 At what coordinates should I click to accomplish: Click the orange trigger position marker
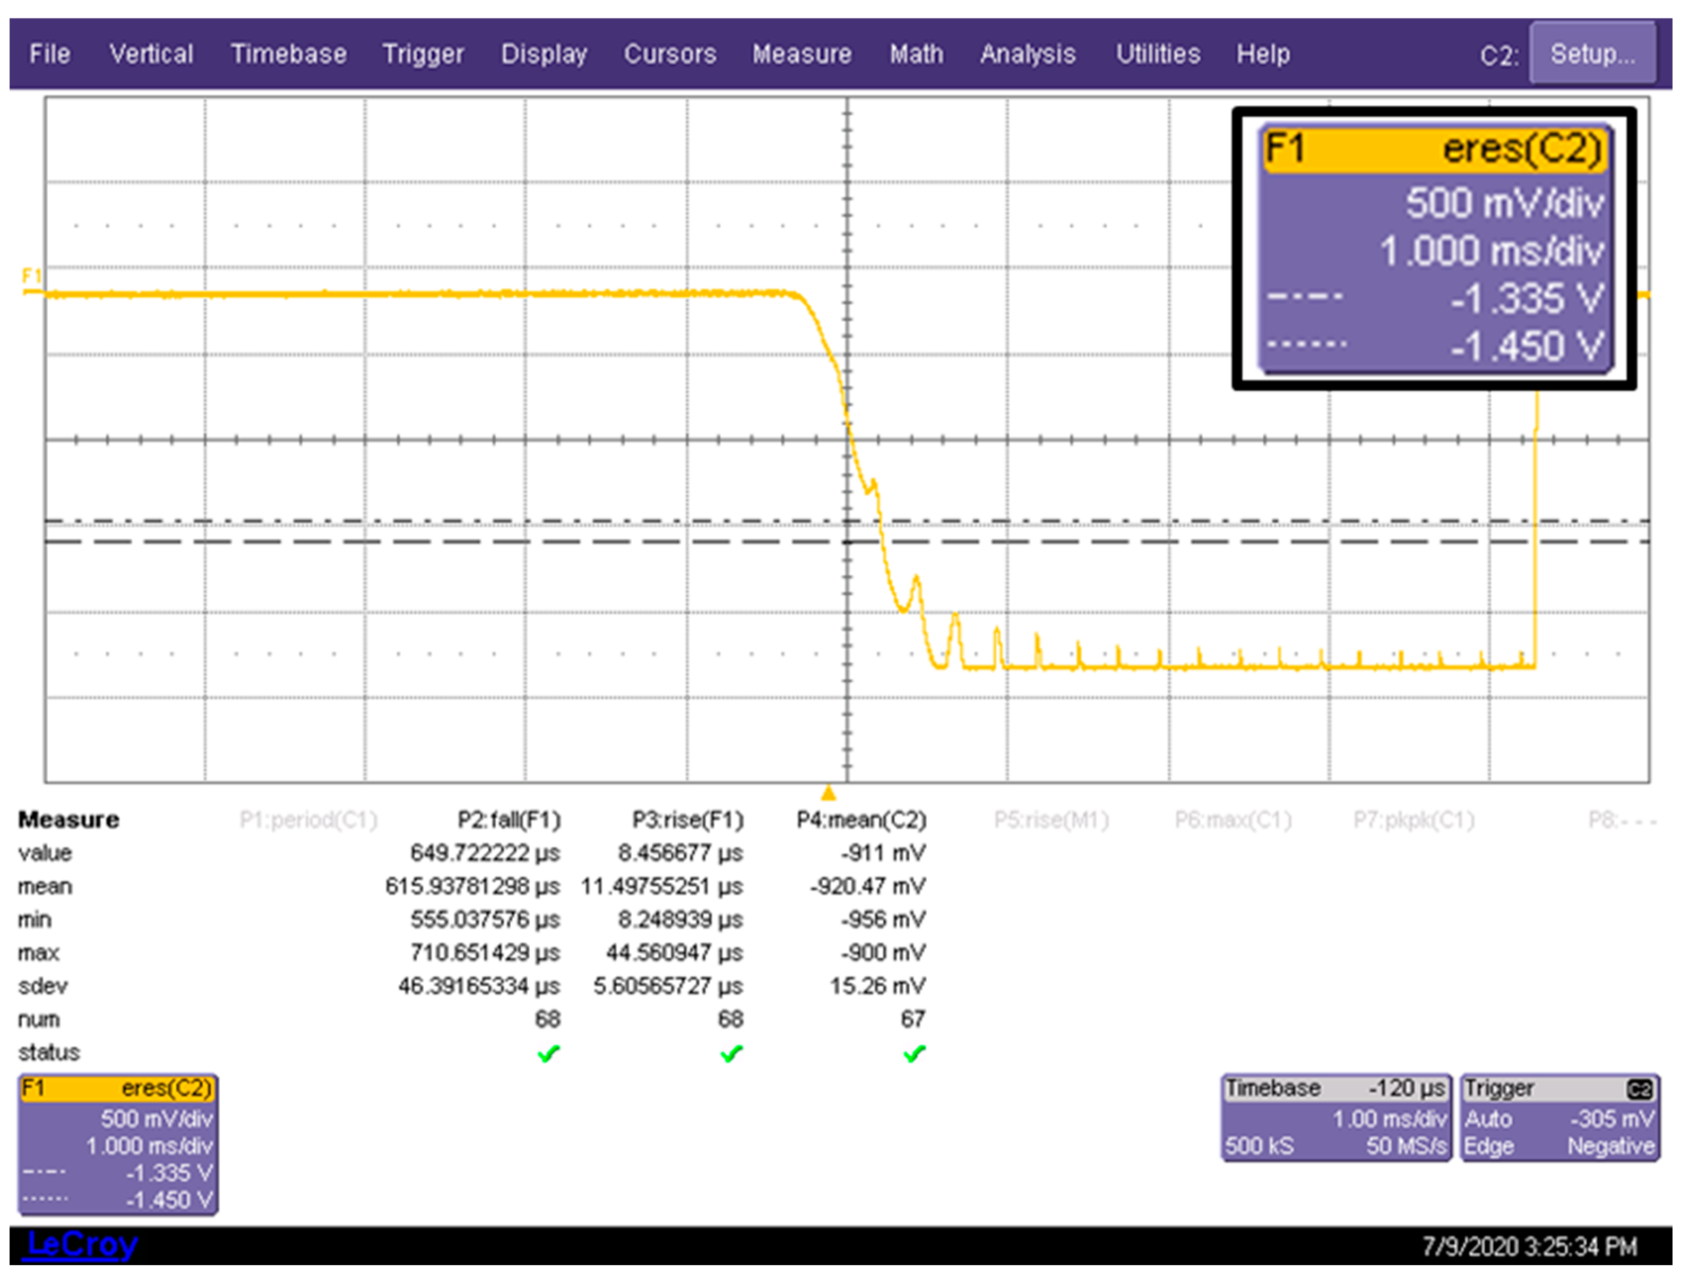tap(828, 793)
